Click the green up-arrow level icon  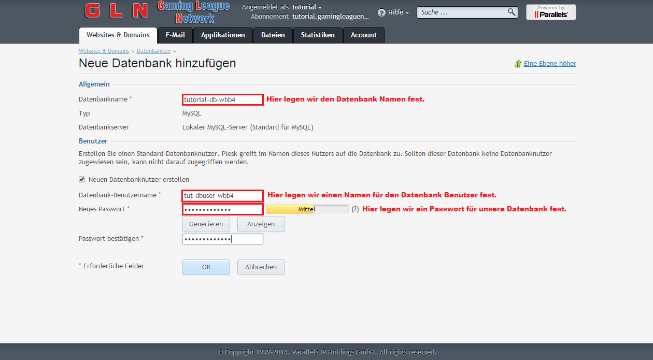tap(518, 64)
